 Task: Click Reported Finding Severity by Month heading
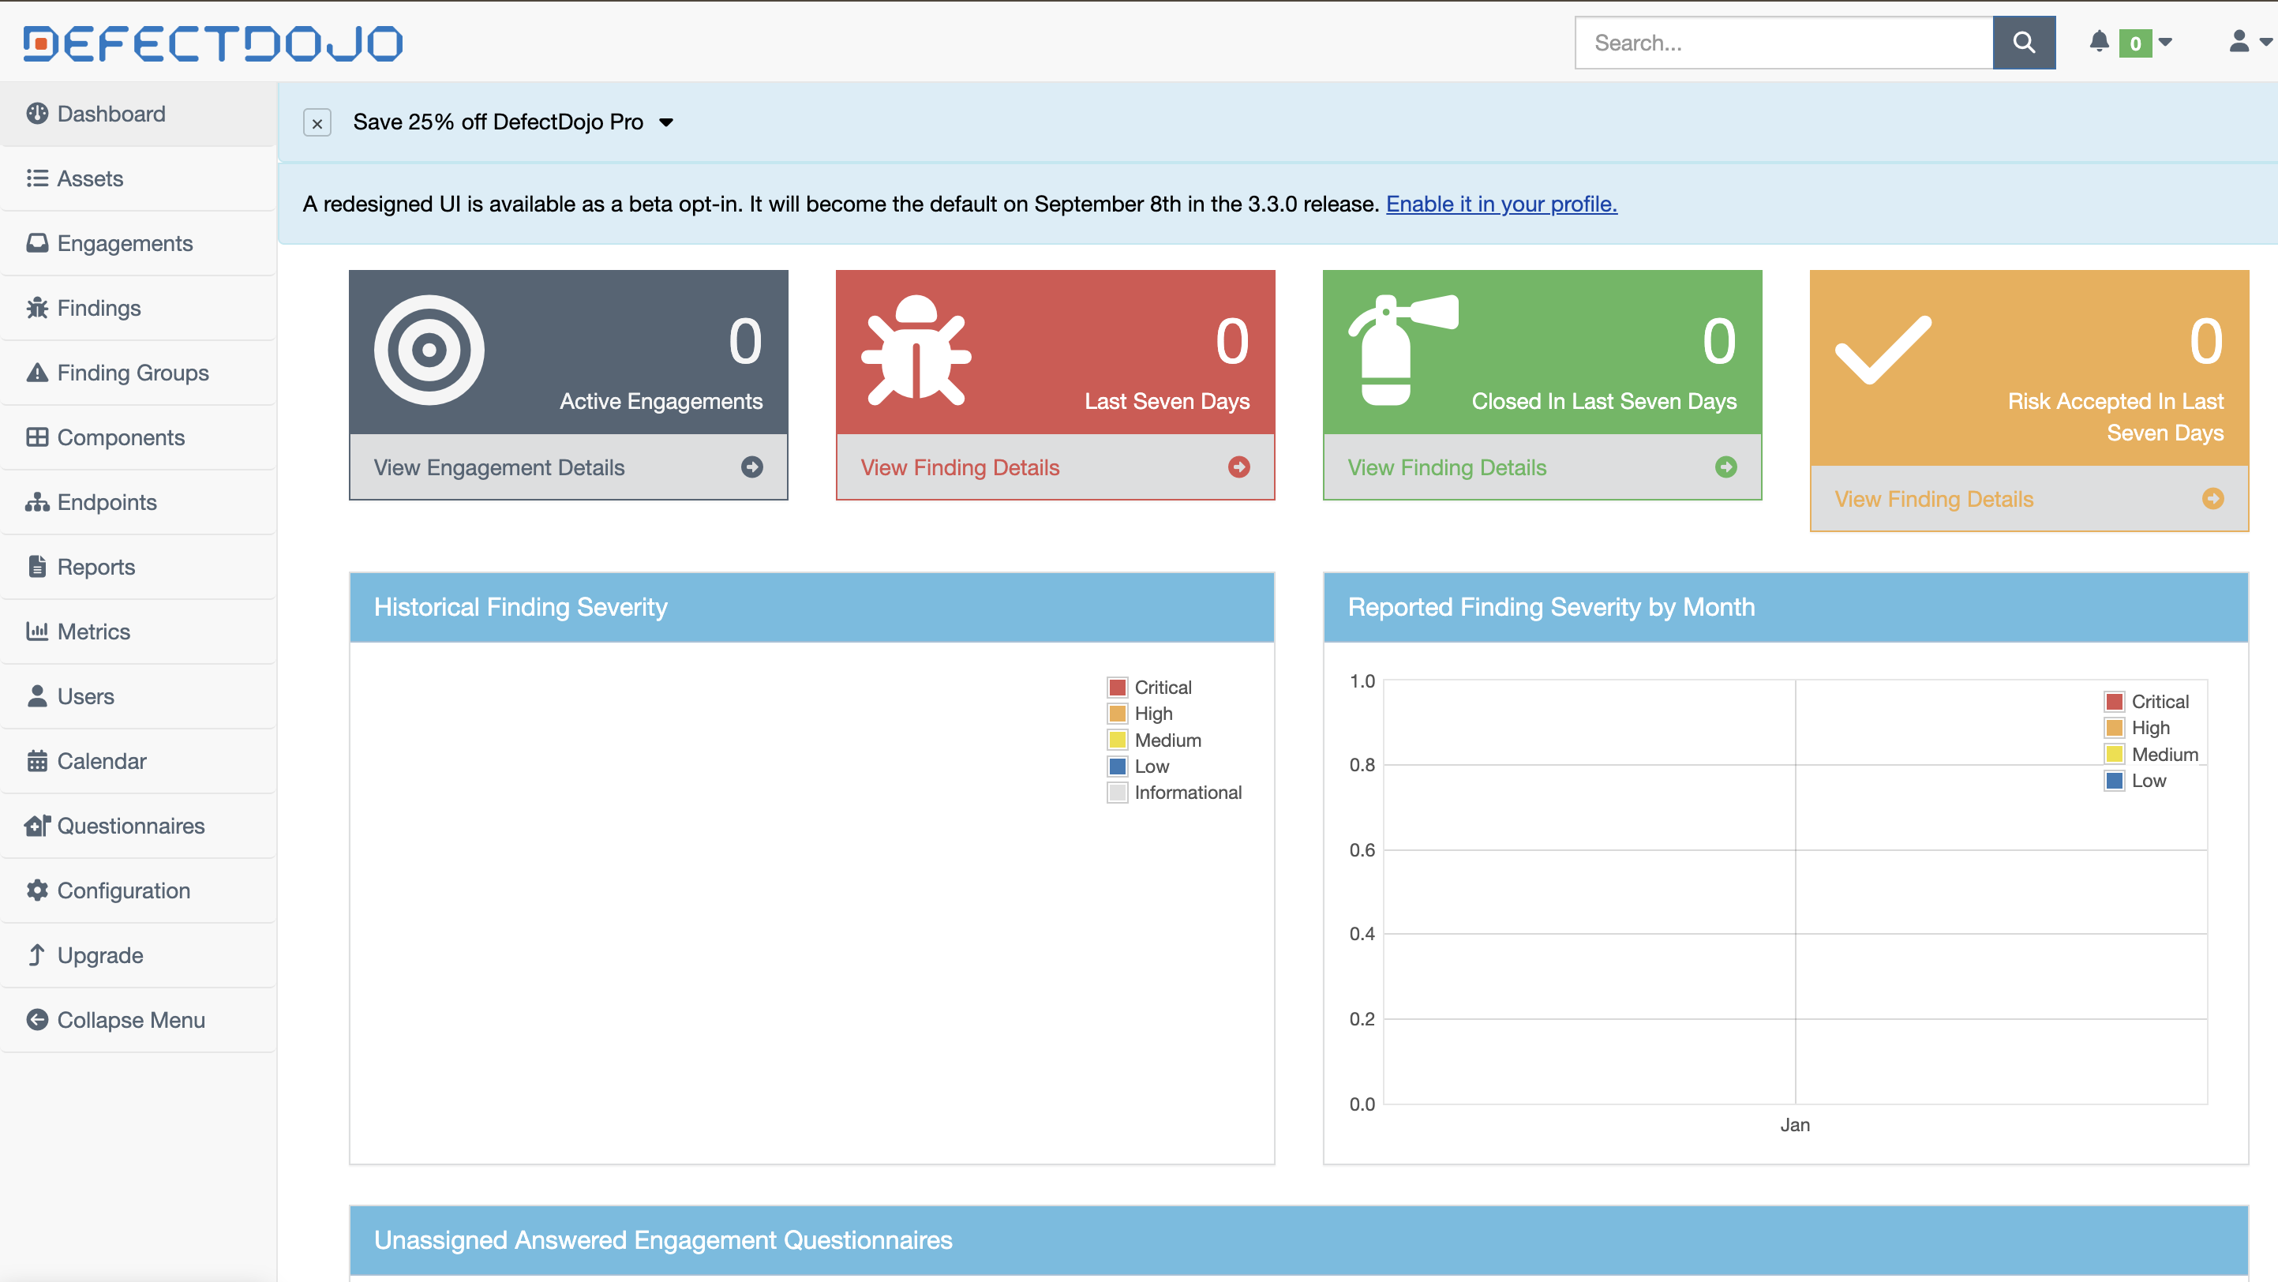coord(1551,607)
